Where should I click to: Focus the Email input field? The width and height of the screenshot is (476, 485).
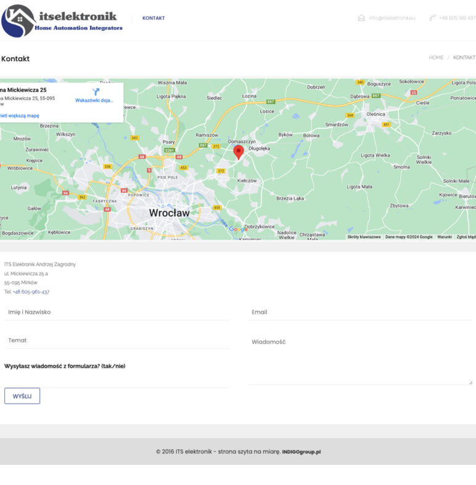click(360, 312)
